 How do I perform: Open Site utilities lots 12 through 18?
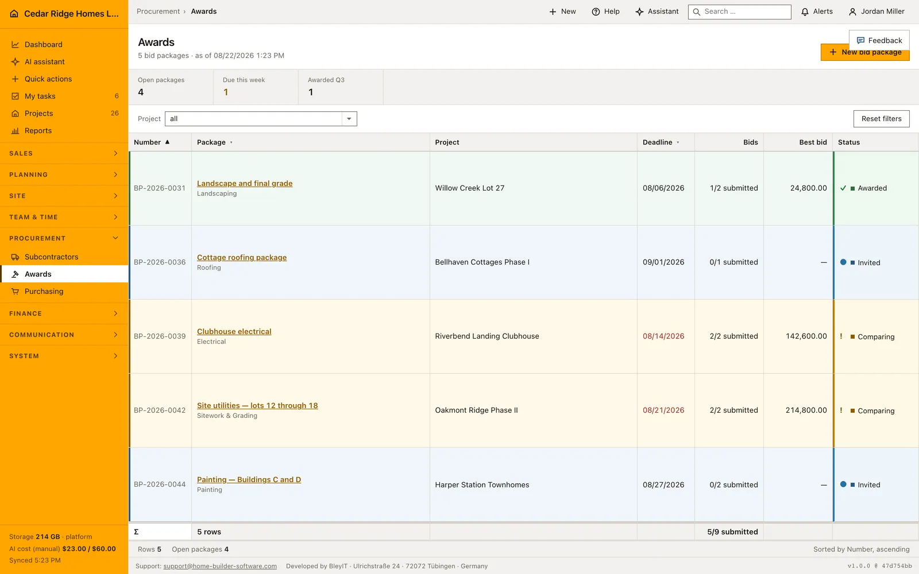click(257, 405)
